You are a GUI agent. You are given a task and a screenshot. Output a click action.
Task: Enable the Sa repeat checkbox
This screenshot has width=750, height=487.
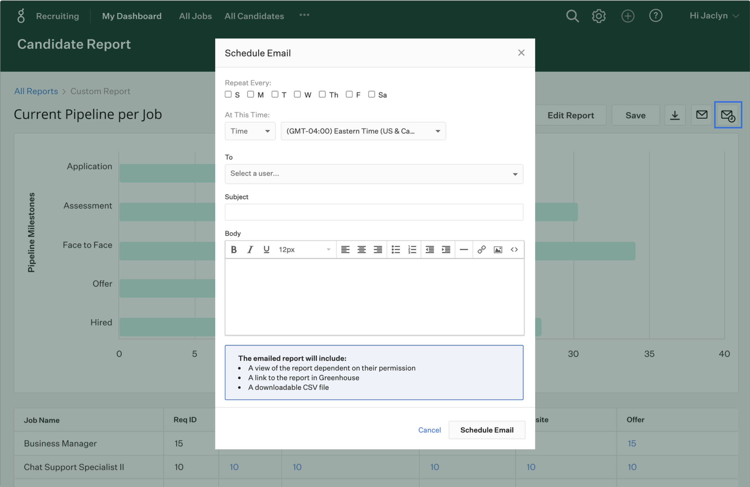pos(372,94)
